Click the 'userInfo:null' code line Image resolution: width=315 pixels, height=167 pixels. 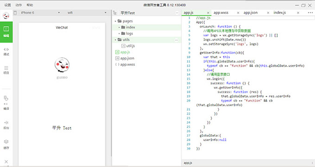pyautogui.click(x=215, y=140)
